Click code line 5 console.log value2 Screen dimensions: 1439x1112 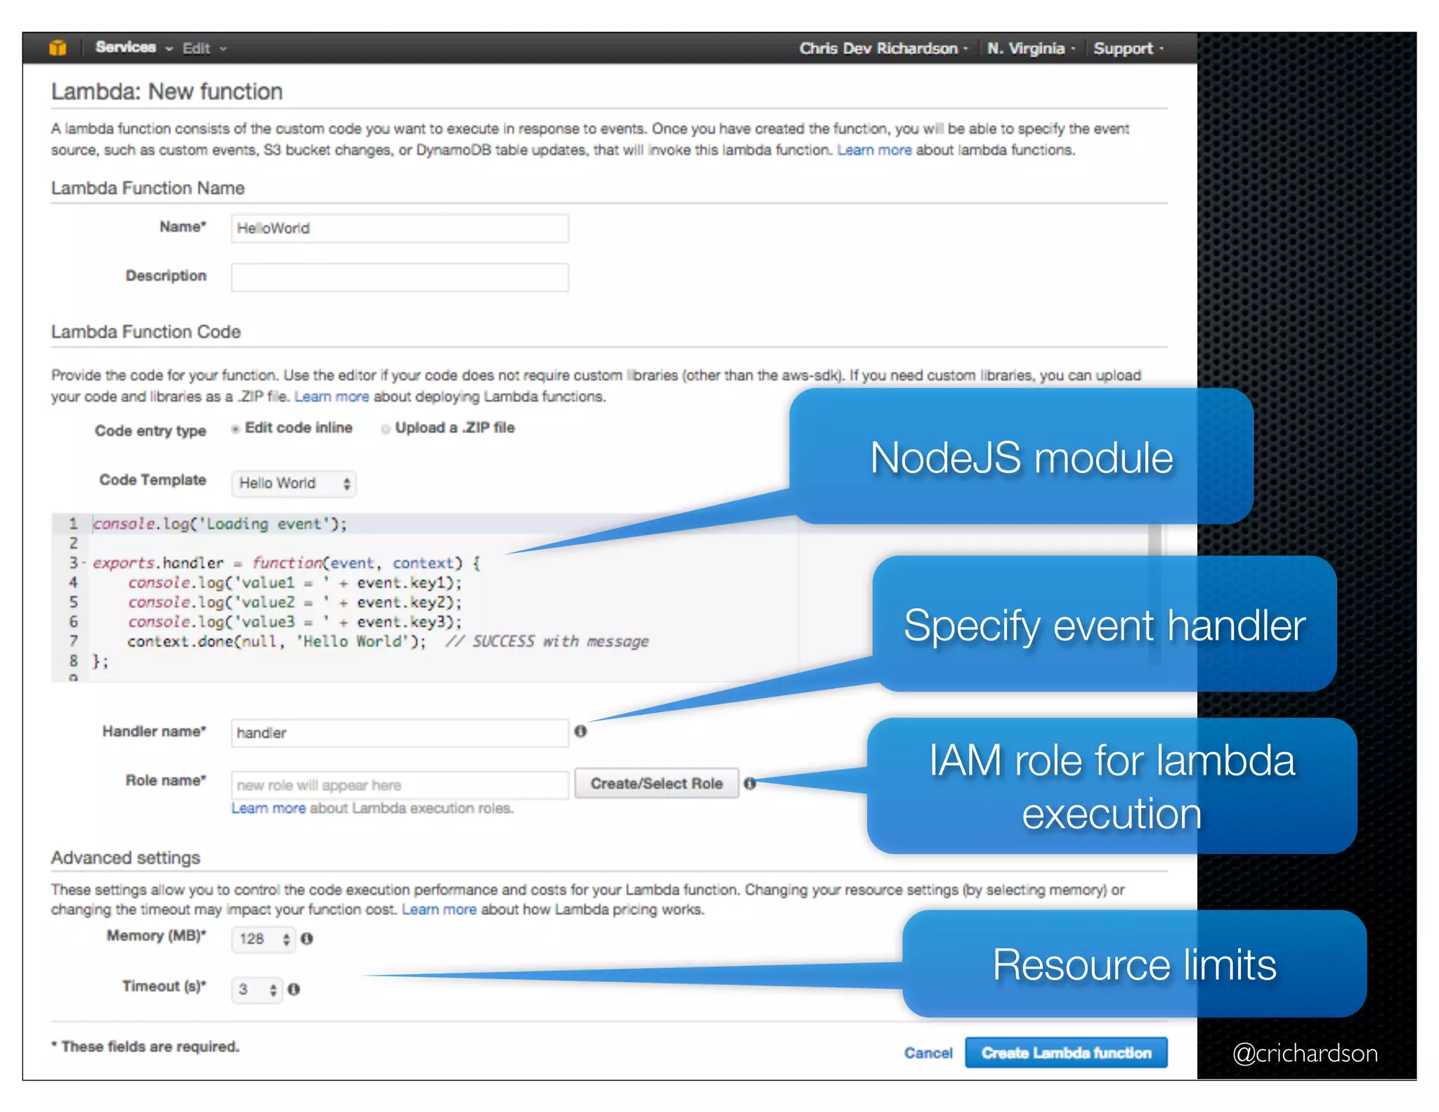click(x=294, y=602)
